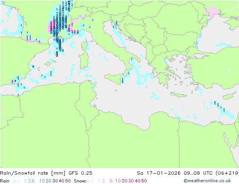The width and height of the screenshot is (239, 184).
Task: Click the 'Rain/Snowfall rate [mm] GFS 0.25' title
Action: (x=46, y=173)
